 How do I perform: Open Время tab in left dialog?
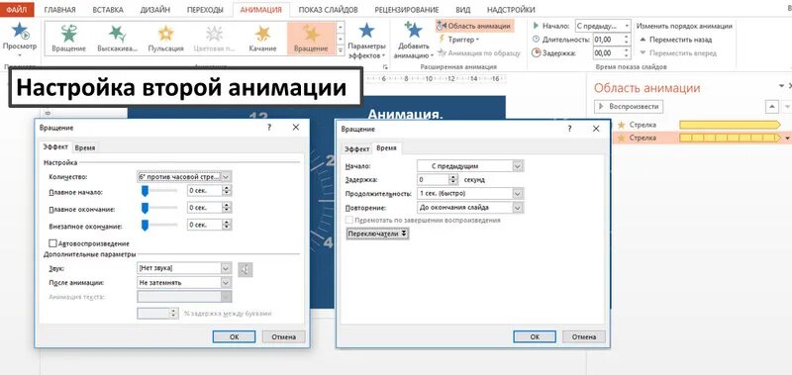point(84,147)
